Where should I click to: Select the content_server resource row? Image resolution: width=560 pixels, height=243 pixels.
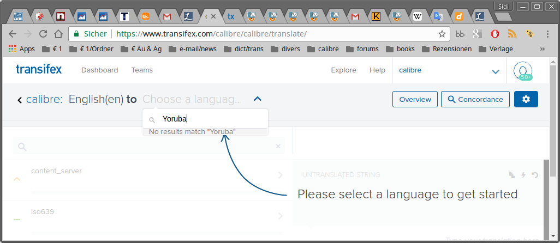point(148,179)
